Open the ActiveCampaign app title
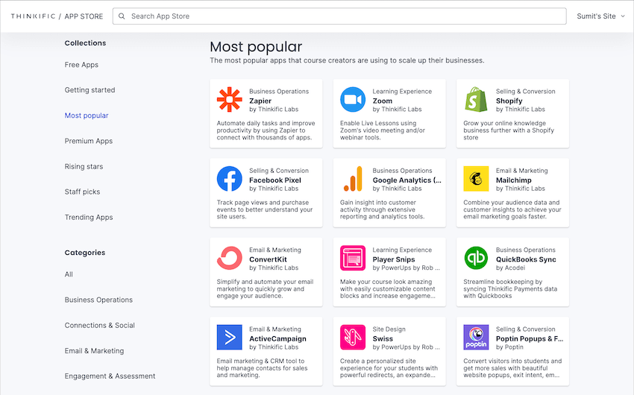 tap(277, 339)
